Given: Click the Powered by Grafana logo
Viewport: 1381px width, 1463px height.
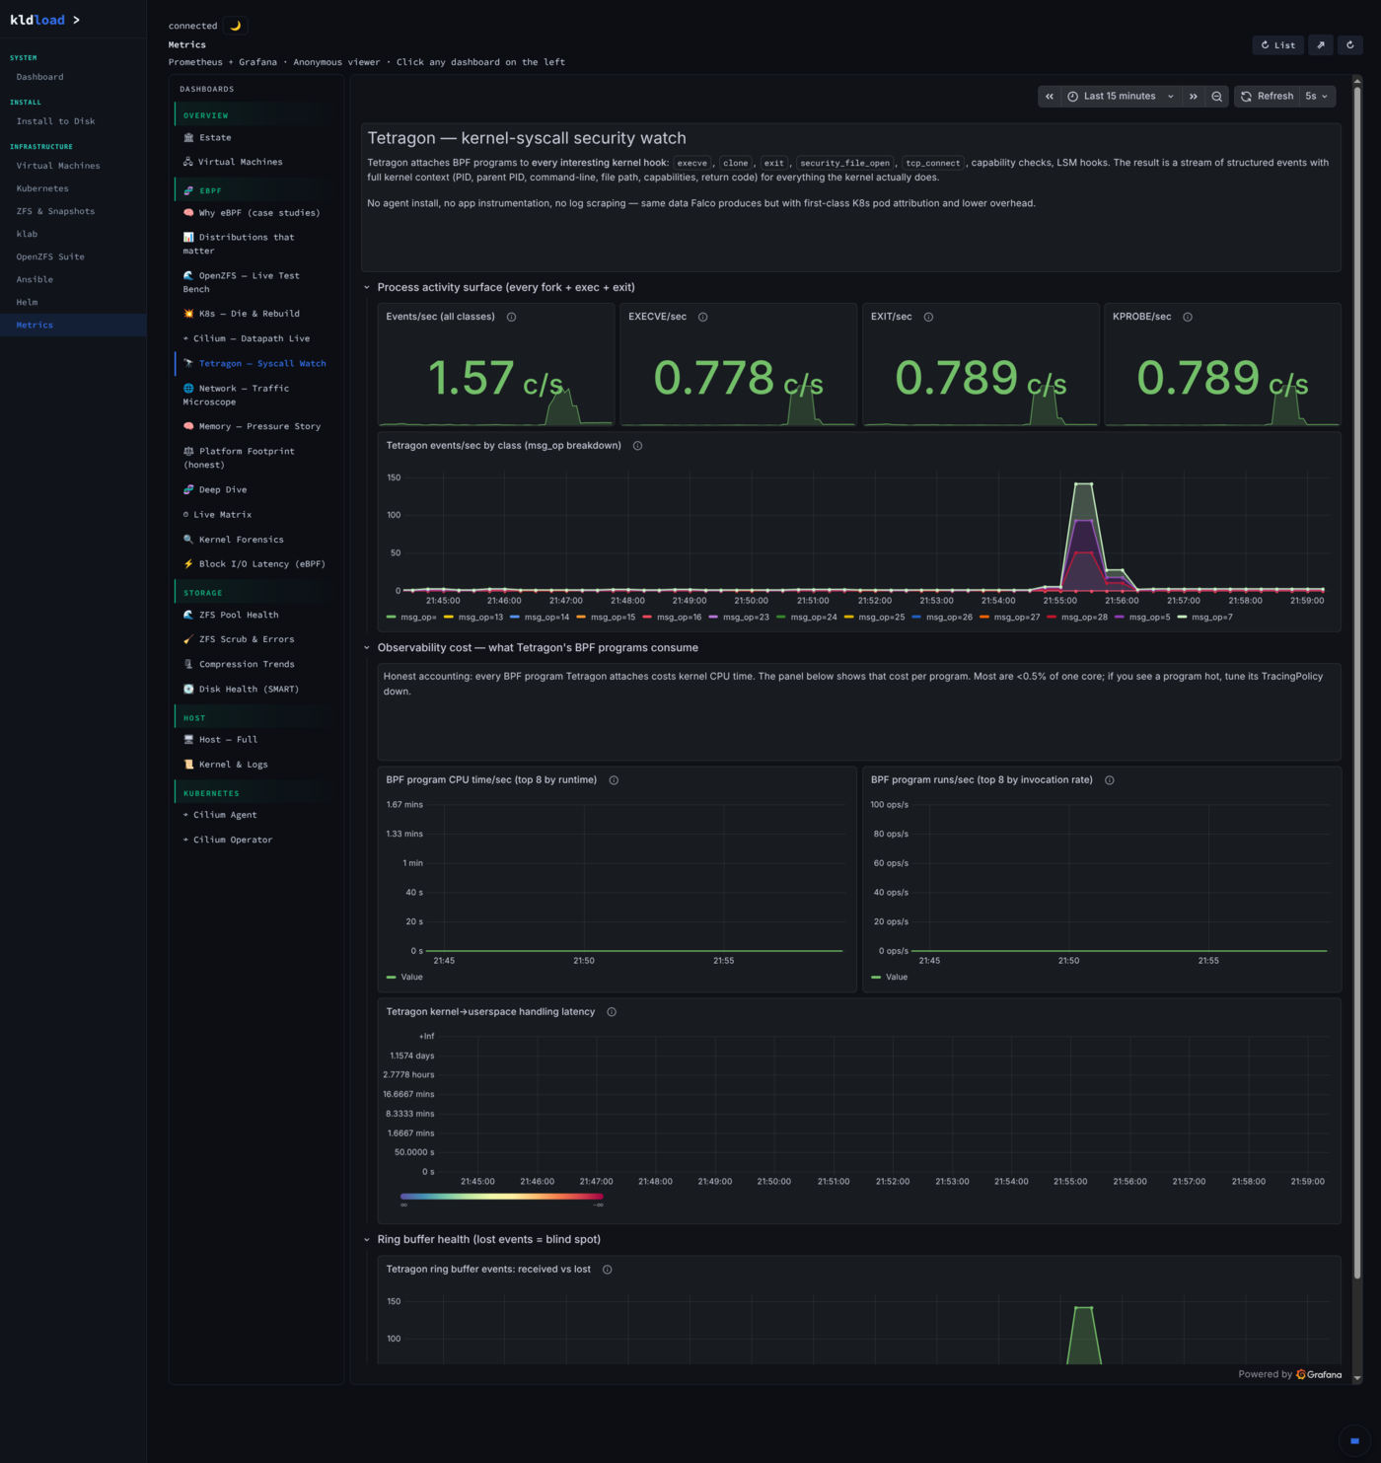Looking at the screenshot, I should coord(1319,1374).
